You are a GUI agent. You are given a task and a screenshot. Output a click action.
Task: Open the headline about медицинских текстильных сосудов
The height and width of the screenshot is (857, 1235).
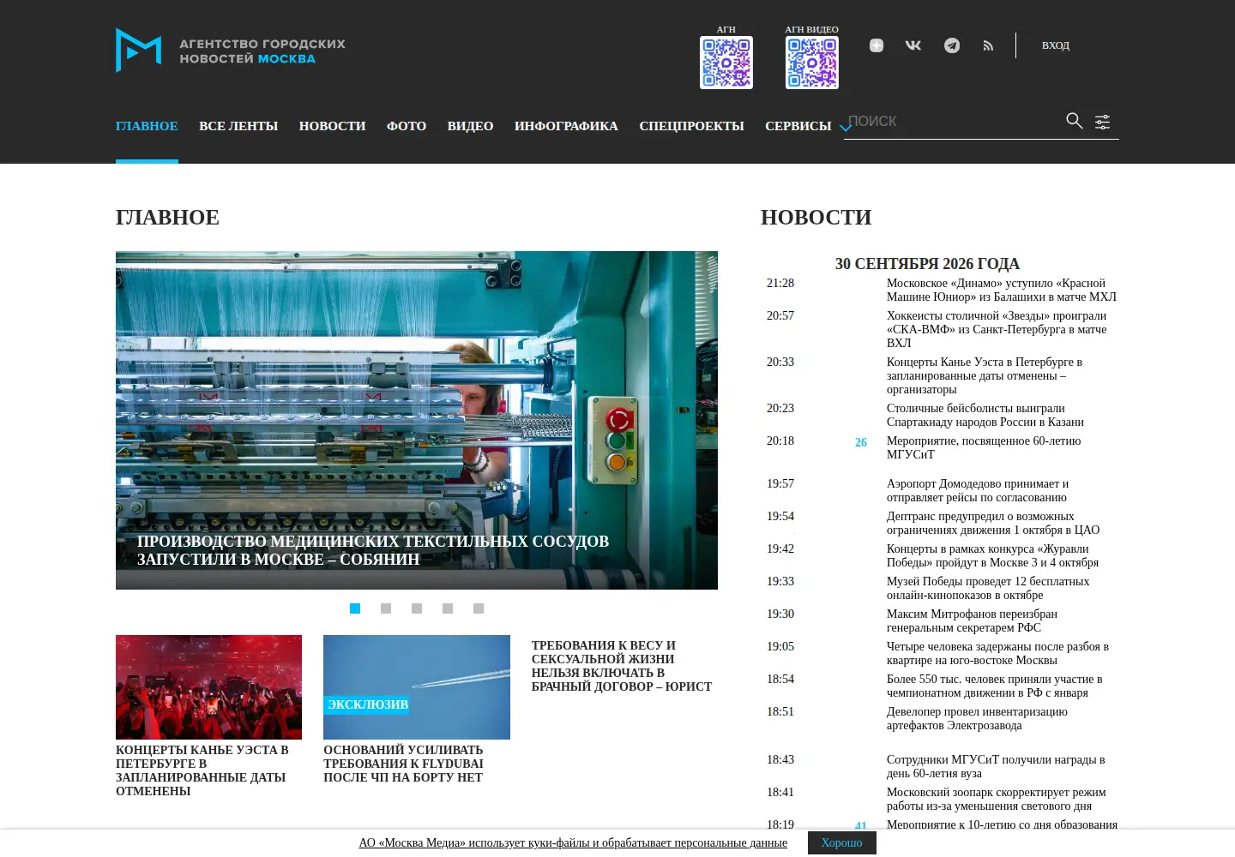(x=373, y=550)
